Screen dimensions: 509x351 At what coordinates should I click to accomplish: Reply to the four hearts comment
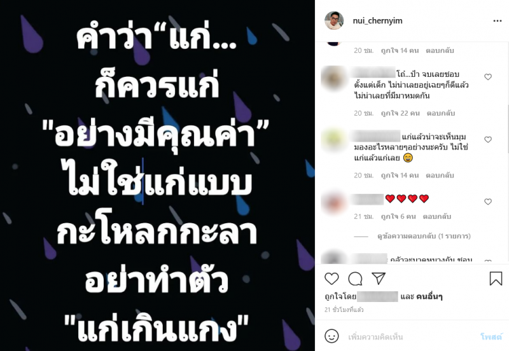[x=436, y=216]
